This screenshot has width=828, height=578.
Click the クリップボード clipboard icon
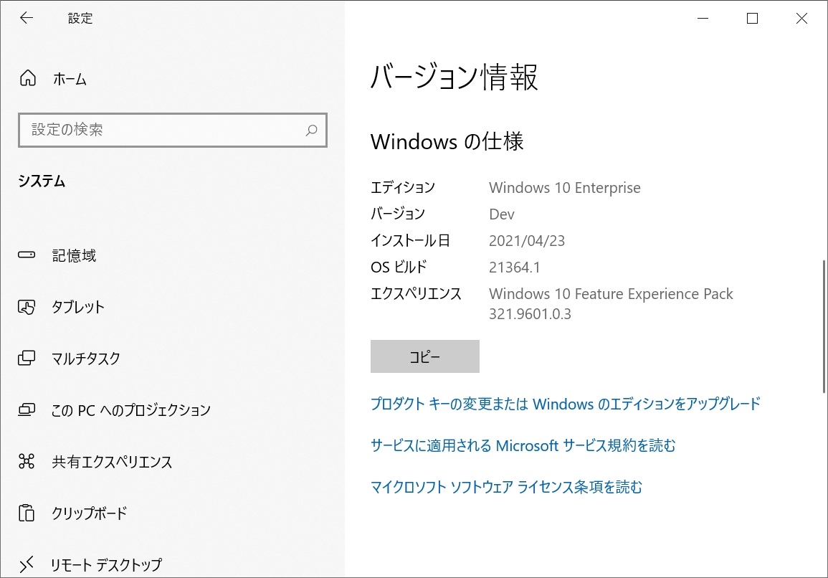(x=27, y=513)
